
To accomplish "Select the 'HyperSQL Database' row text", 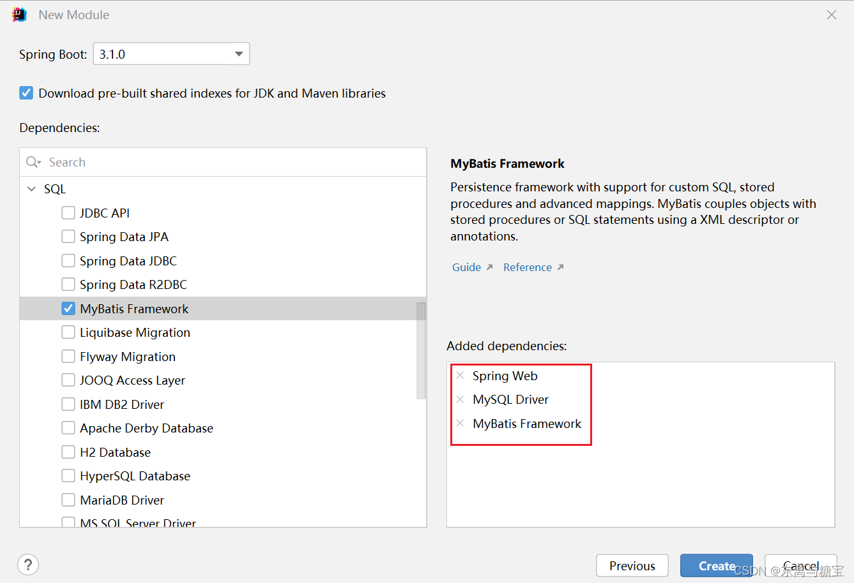I will (x=135, y=476).
